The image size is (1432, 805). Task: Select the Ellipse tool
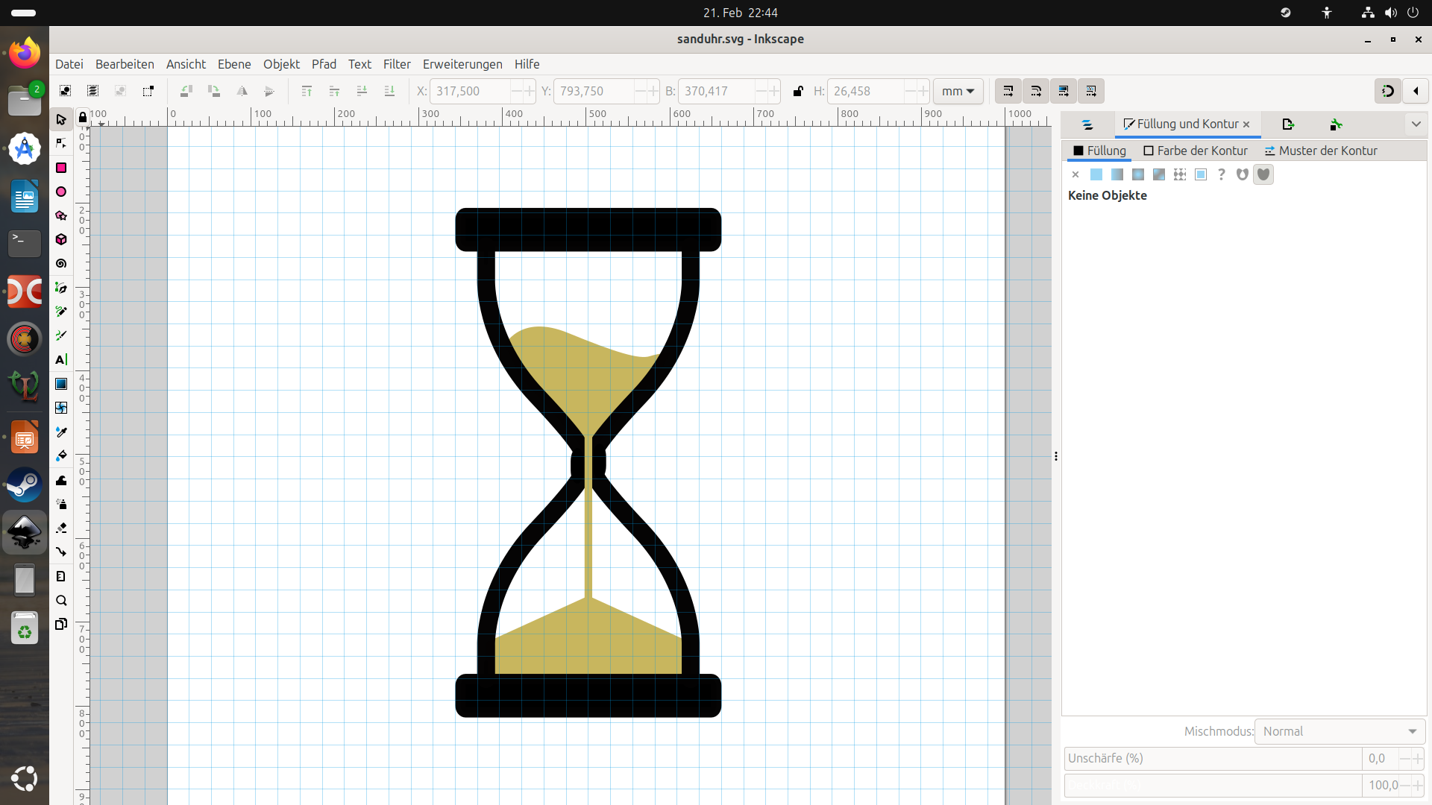(x=61, y=192)
